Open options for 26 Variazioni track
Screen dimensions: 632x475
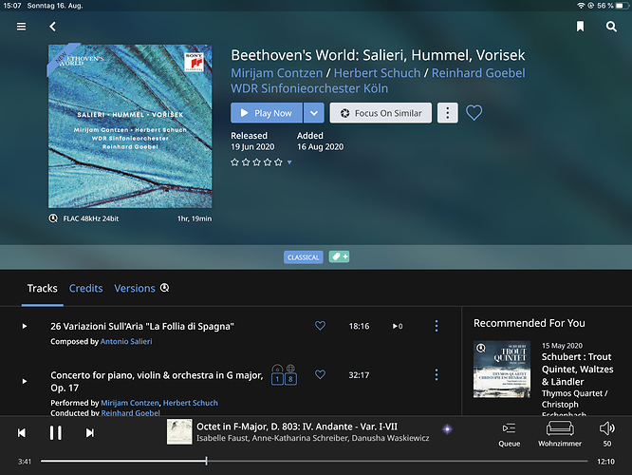pyautogui.click(x=437, y=326)
